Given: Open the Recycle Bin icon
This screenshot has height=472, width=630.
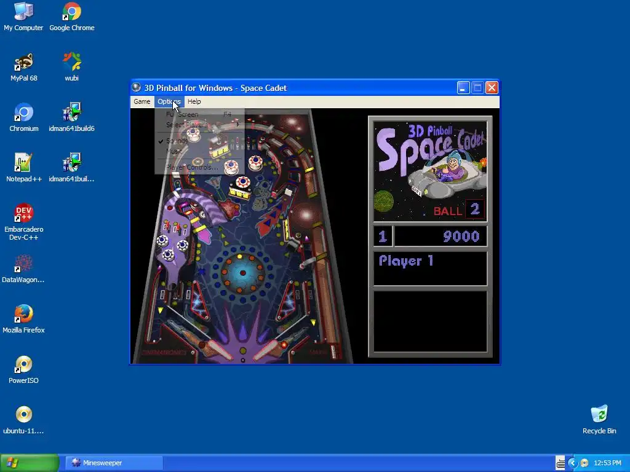Looking at the screenshot, I should pyautogui.click(x=599, y=420).
